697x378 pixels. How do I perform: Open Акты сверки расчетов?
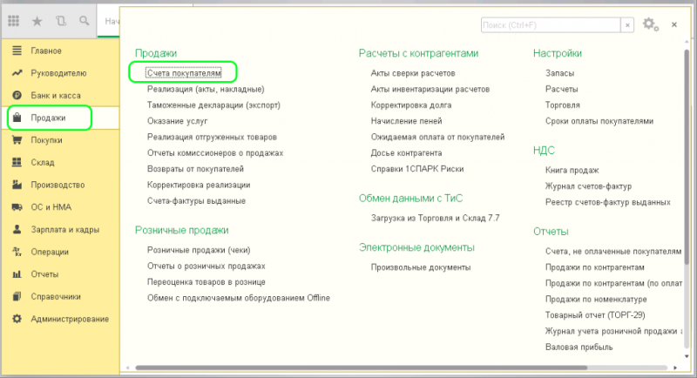[x=413, y=73]
